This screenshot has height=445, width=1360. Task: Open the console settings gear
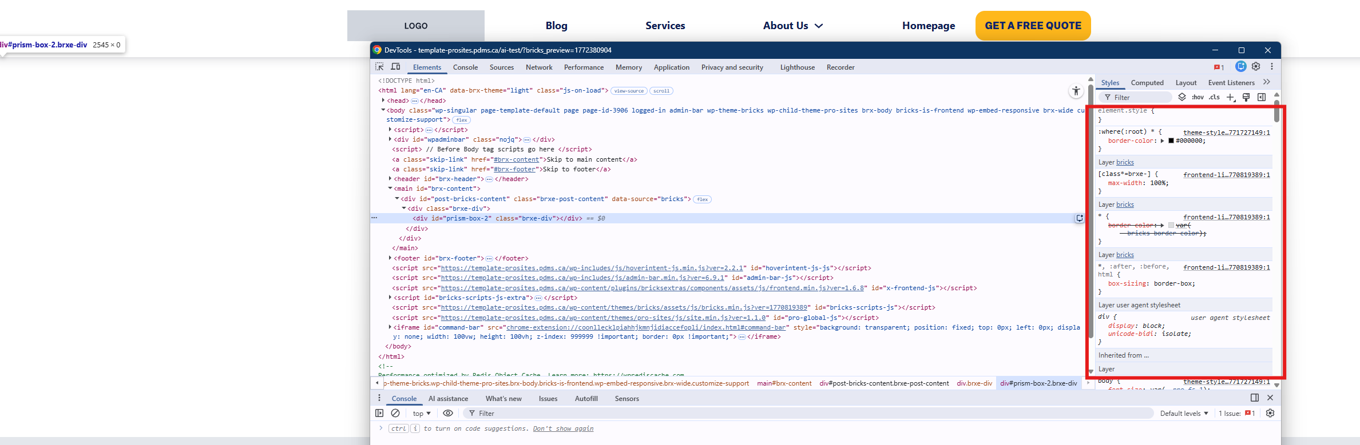coord(1270,413)
